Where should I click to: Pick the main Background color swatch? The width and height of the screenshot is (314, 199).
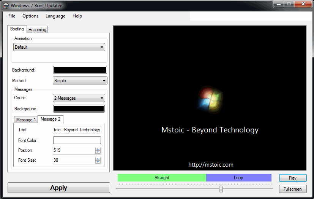pos(80,70)
